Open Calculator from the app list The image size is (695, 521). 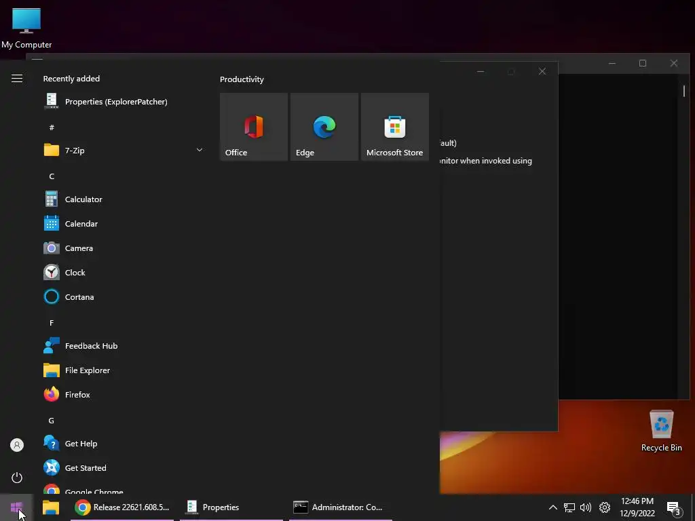[123, 199]
